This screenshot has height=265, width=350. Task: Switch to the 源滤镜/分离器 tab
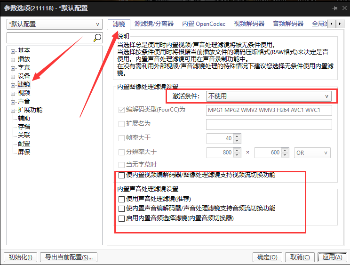coord(154,24)
